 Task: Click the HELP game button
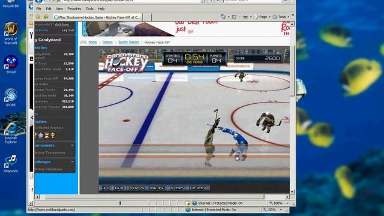(106, 188)
